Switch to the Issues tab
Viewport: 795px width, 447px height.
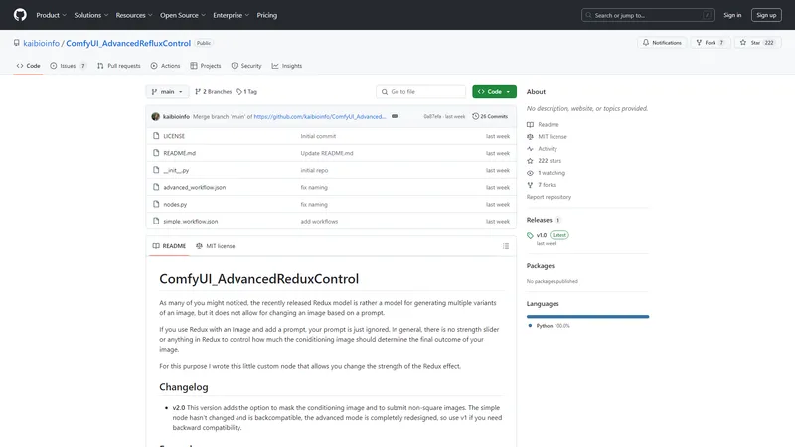68,66
